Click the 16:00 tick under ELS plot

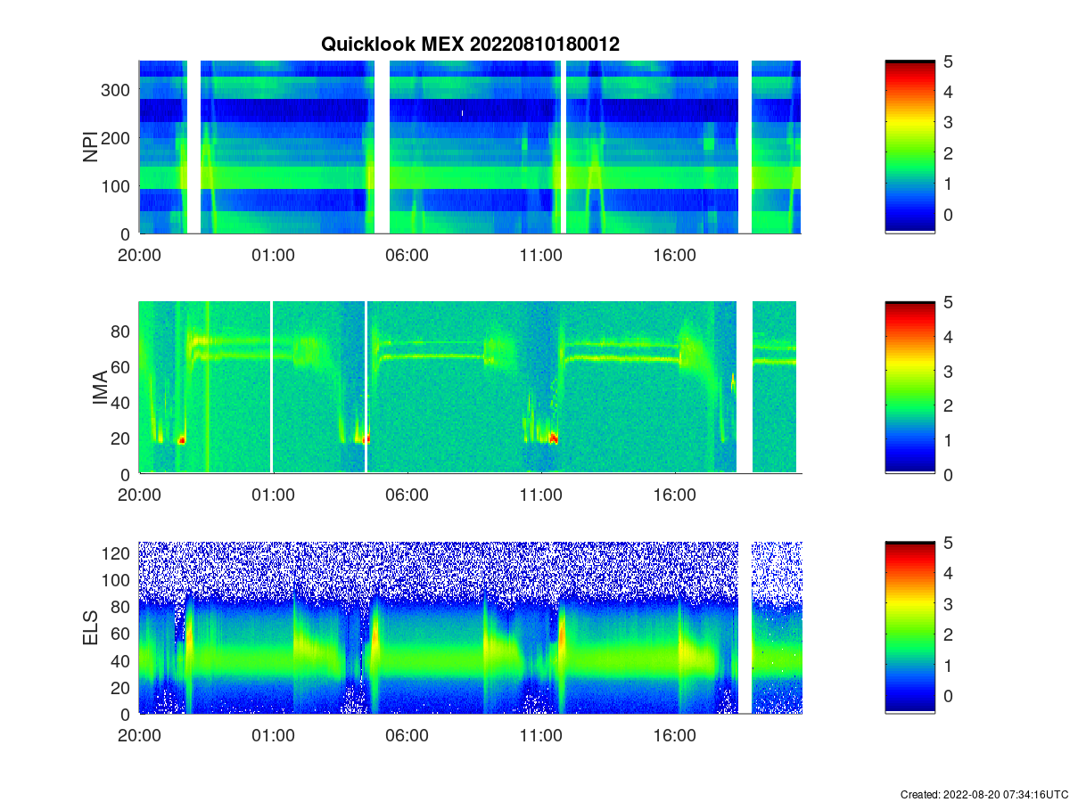[674, 736]
